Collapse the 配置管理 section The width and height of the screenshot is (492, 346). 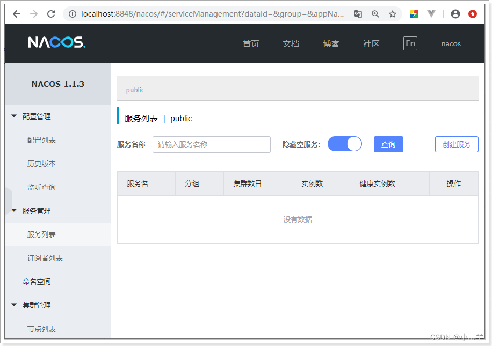coord(36,116)
